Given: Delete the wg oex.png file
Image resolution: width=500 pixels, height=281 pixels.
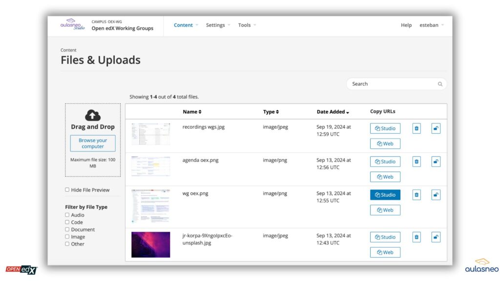Looking at the screenshot, I should [x=416, y=195].
